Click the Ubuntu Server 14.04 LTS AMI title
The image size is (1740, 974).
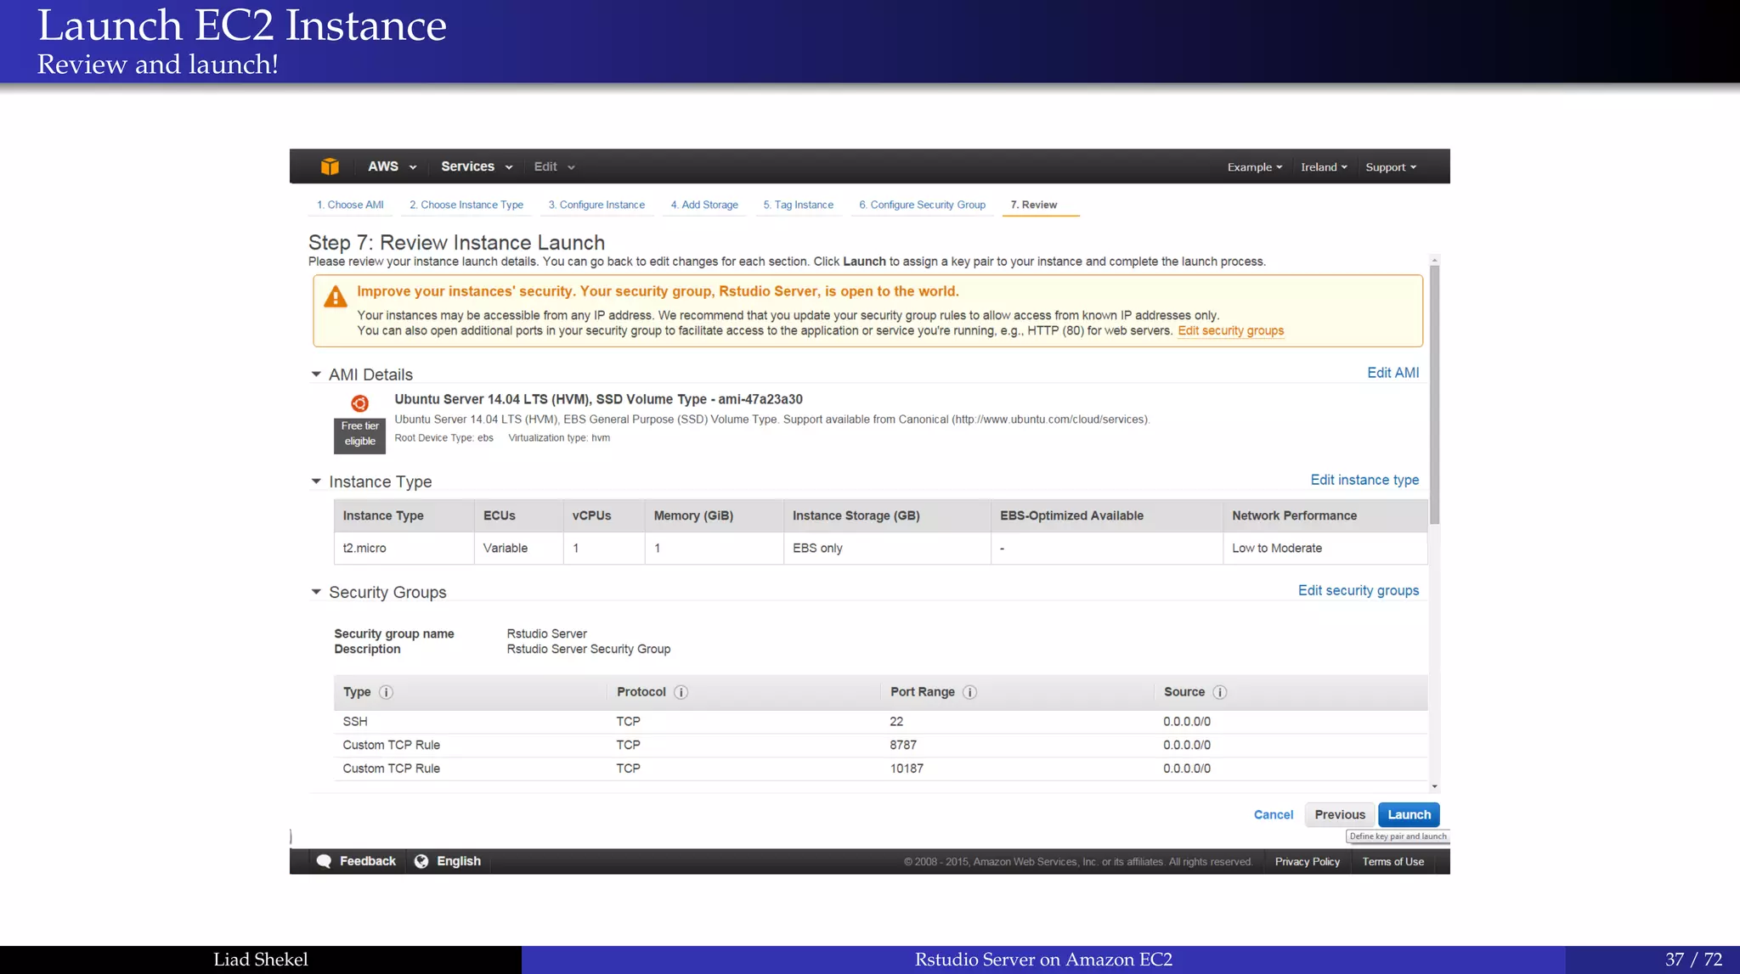[x=598, y=399]
